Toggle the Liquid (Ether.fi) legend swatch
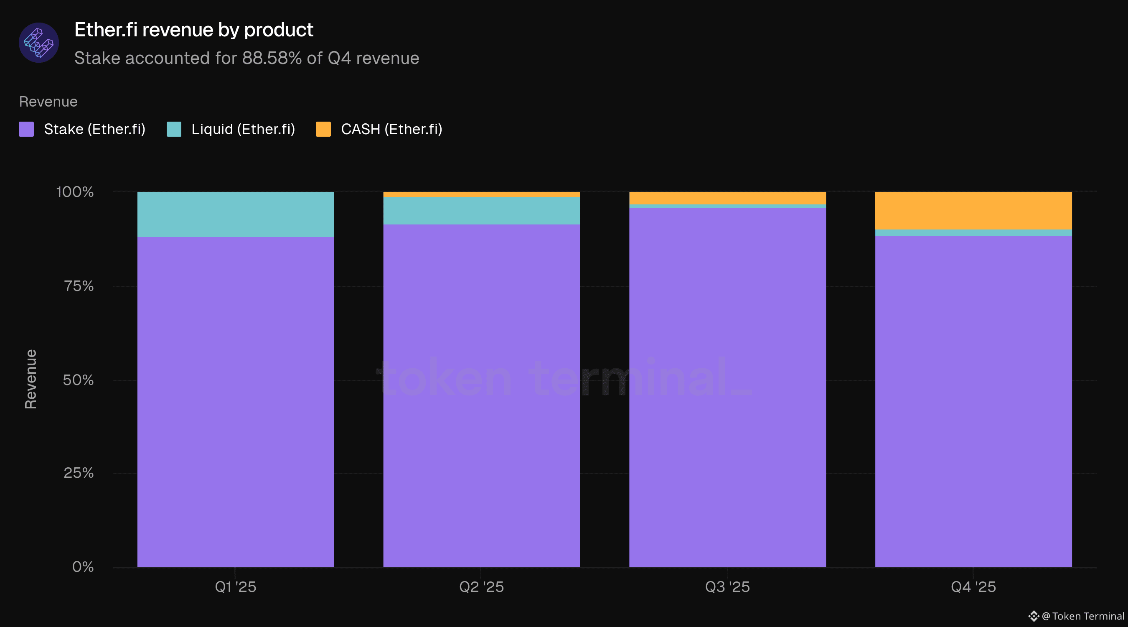Viewport: 1128px width, 627px height. (174, 129)
